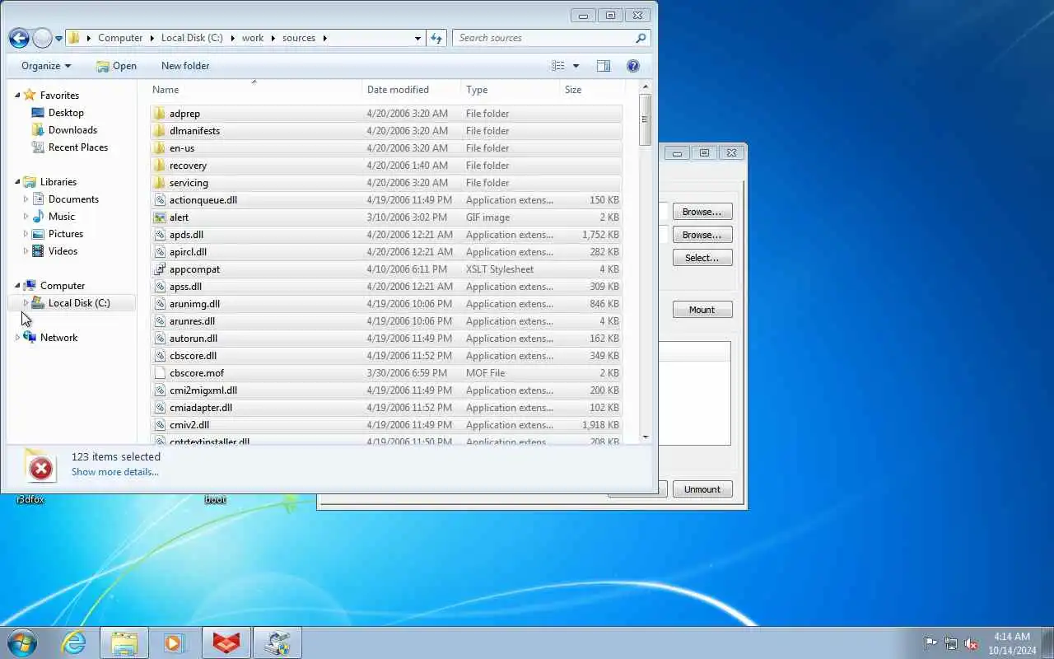Viewport: 1054px width, 659px height.
Task: Expand the Music library
Action: tap(26, 217)
